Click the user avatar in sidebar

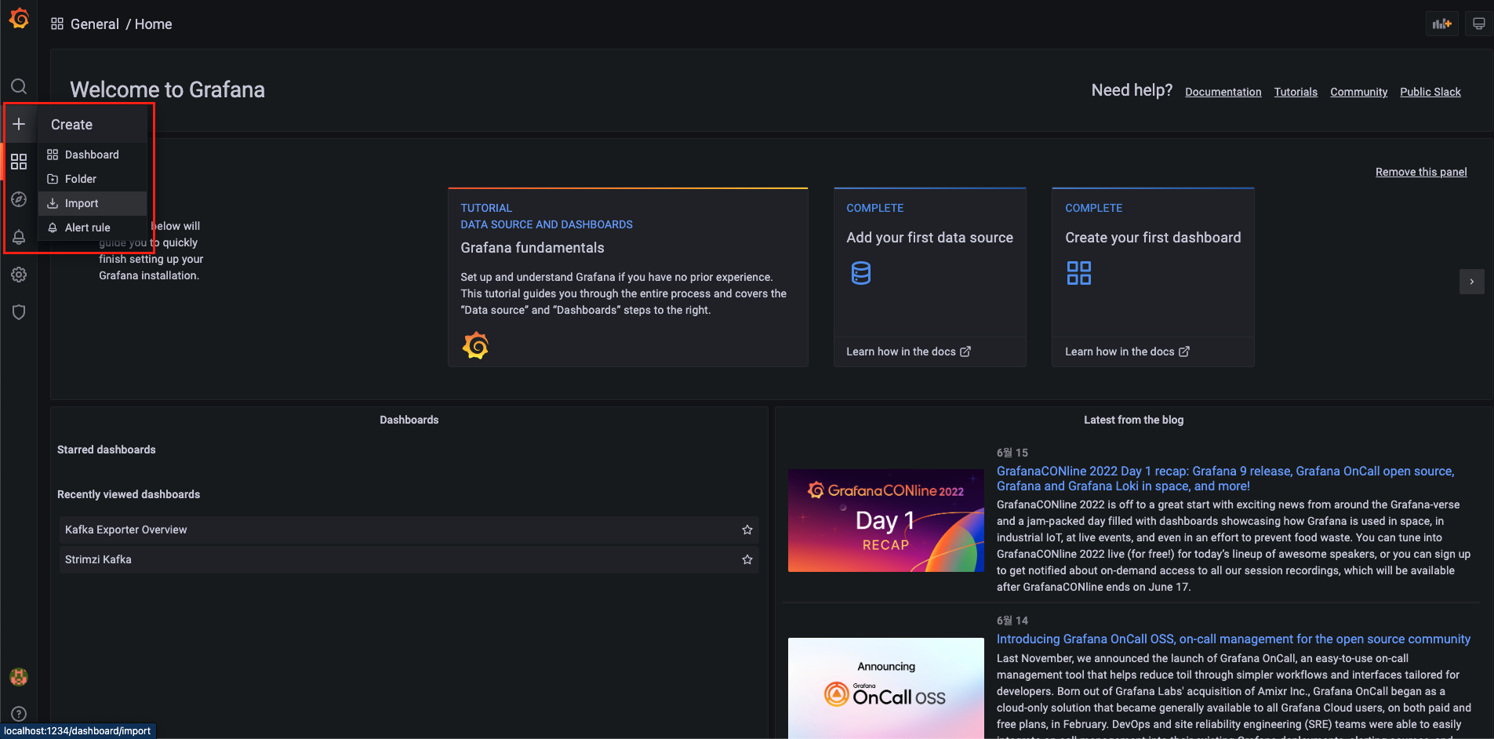coord(19,676)
